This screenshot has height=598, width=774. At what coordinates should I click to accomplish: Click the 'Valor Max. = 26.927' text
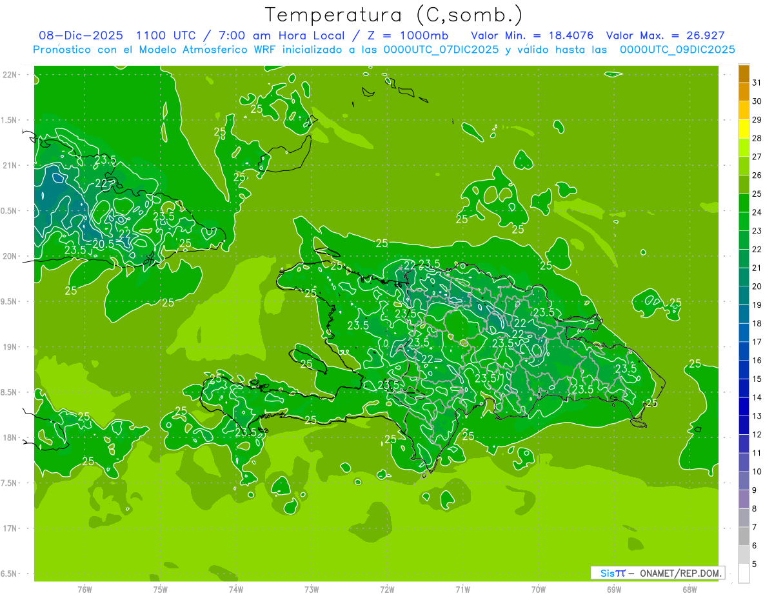point(665,35)
